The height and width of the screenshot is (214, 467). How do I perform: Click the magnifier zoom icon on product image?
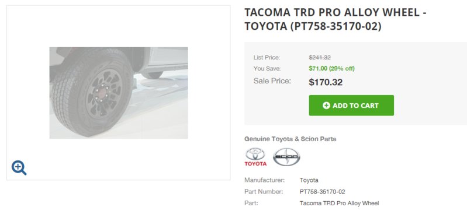[x=19, y=168]
